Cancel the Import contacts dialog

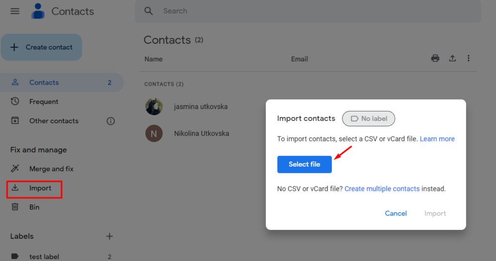pos(396,214)
